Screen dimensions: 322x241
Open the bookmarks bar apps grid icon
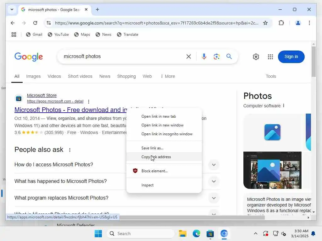(14, 35)
